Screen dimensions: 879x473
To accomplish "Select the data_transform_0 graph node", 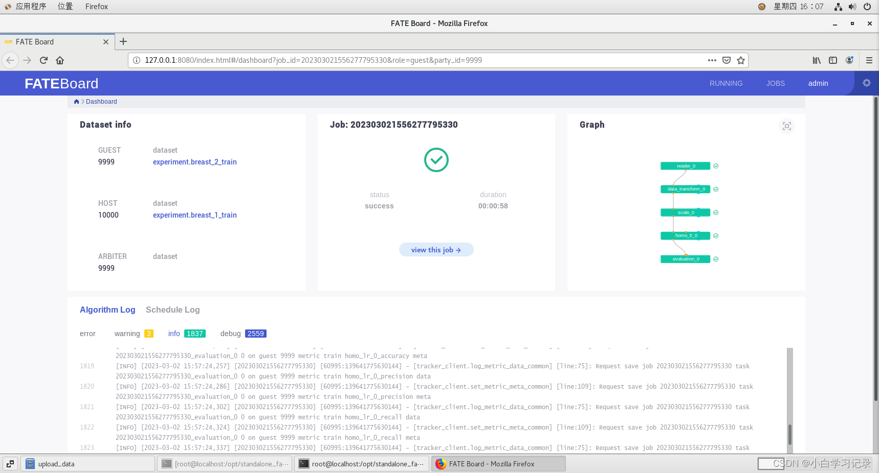I will 685,189.
